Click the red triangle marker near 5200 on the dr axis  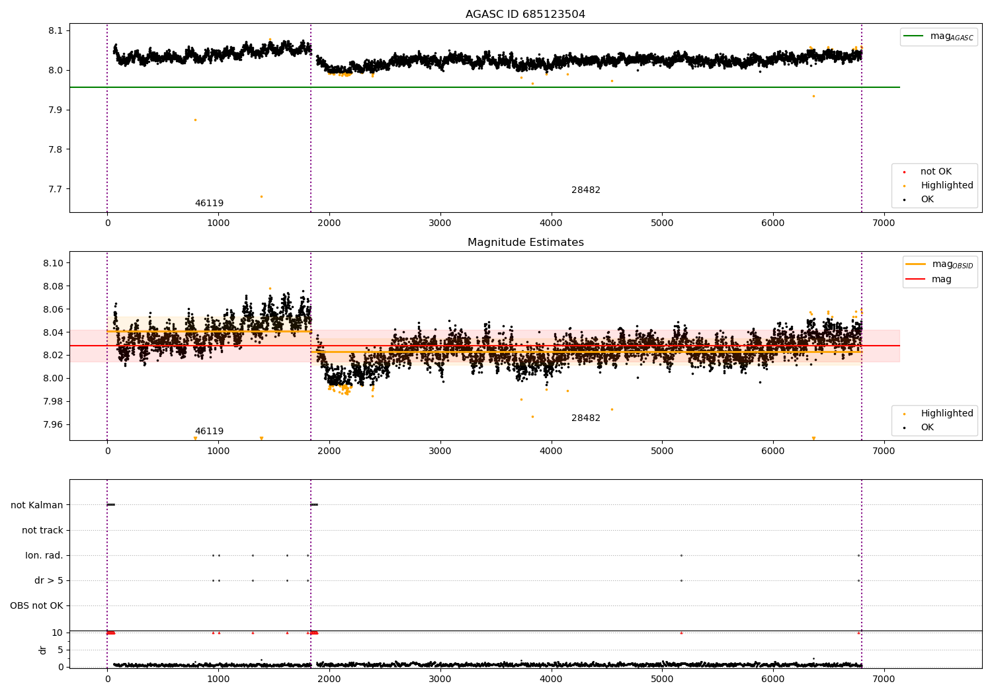pyautogui.click(x=681, y=633)
